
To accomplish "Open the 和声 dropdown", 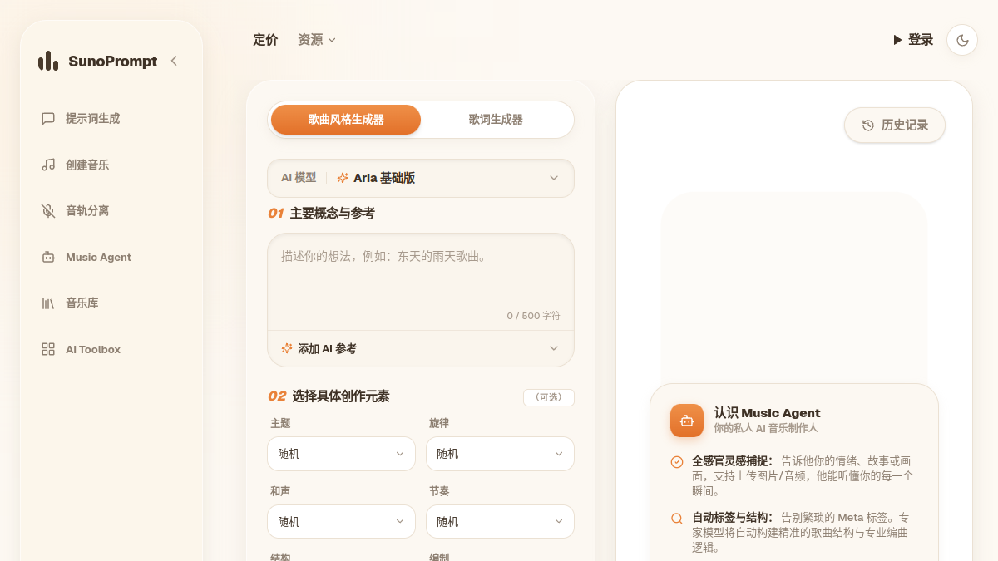I will [x=341, y=522].
